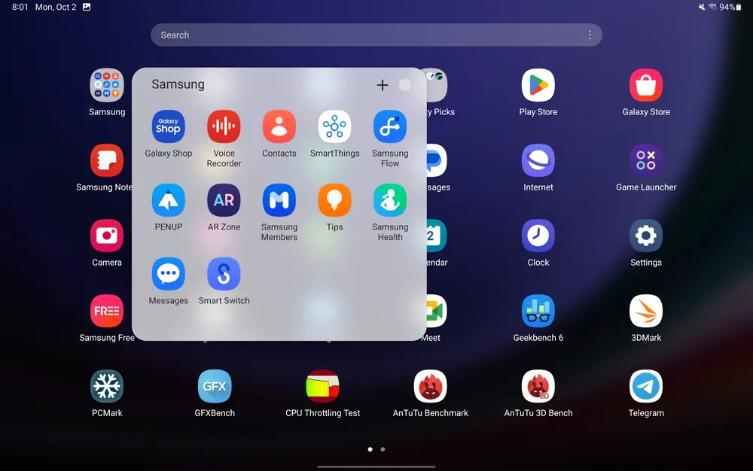Tap the 8:01 clock in the status bar

20,7
